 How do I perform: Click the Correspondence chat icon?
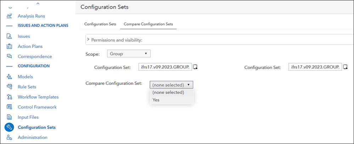click(x=10, y=56)
